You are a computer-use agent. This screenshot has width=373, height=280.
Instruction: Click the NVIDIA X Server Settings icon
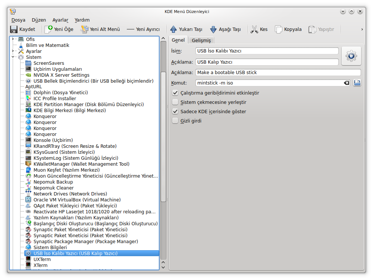tap(28, 75)
